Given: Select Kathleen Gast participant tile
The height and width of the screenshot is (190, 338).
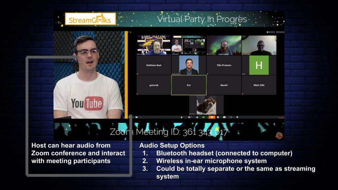Looking at the screenshot, I should (x=154, y=65).
